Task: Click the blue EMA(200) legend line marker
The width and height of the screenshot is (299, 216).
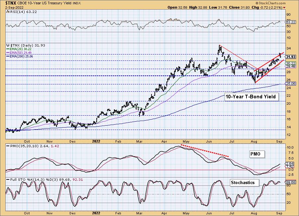Action: (8, 56)
